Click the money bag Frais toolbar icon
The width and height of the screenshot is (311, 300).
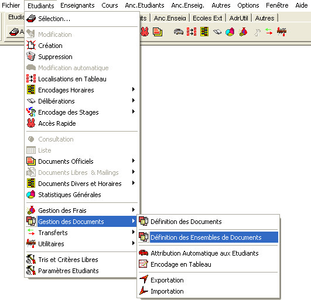[x=244, y=32]
